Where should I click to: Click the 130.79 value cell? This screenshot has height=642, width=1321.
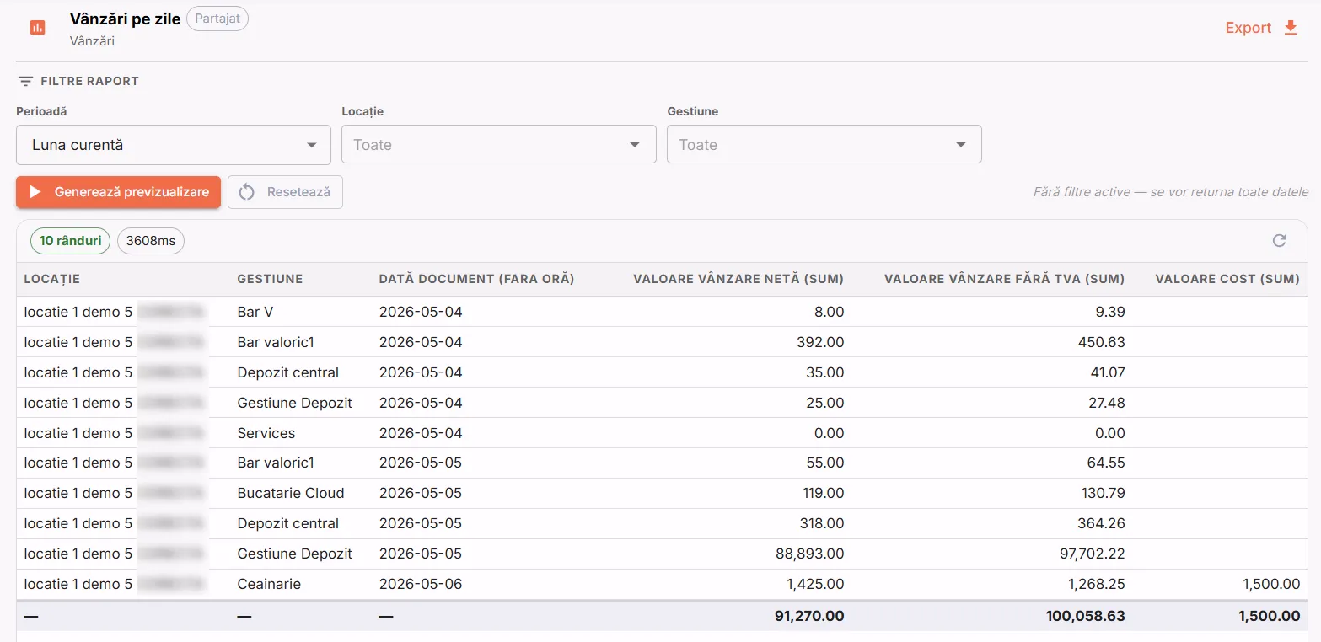tap(1102, 493)
